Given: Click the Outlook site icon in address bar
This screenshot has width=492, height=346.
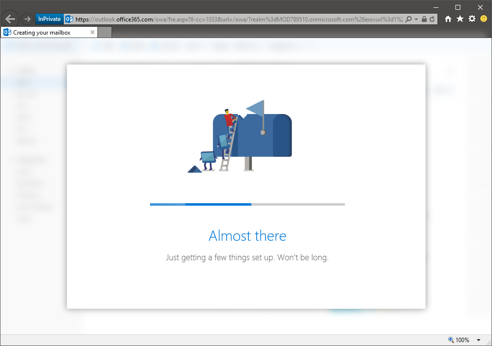Looking at the screenshot, I should 69,19.
